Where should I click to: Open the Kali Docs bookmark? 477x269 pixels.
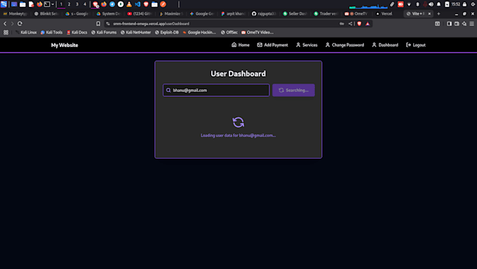click(x=77, y=32)
